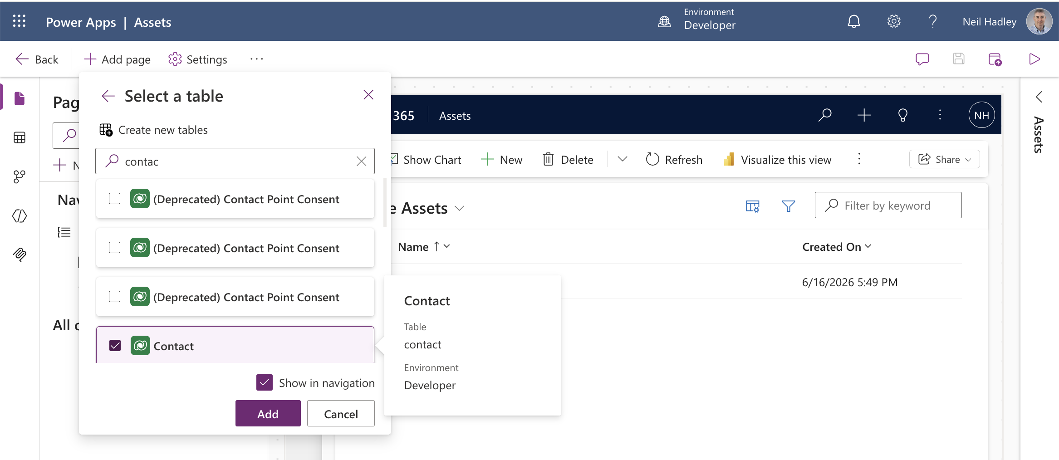Image resolution: width=1059 pixels, height=460 pixels.
Task: Click Delete in the preview command bar
Action: pos(568,159)
